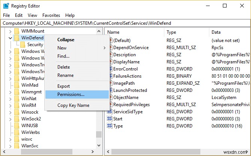This screenshot has height=156, width=251.
Task: Click the WINUSB folder icon
Action: pyautogui.click(x=17, y=126)
